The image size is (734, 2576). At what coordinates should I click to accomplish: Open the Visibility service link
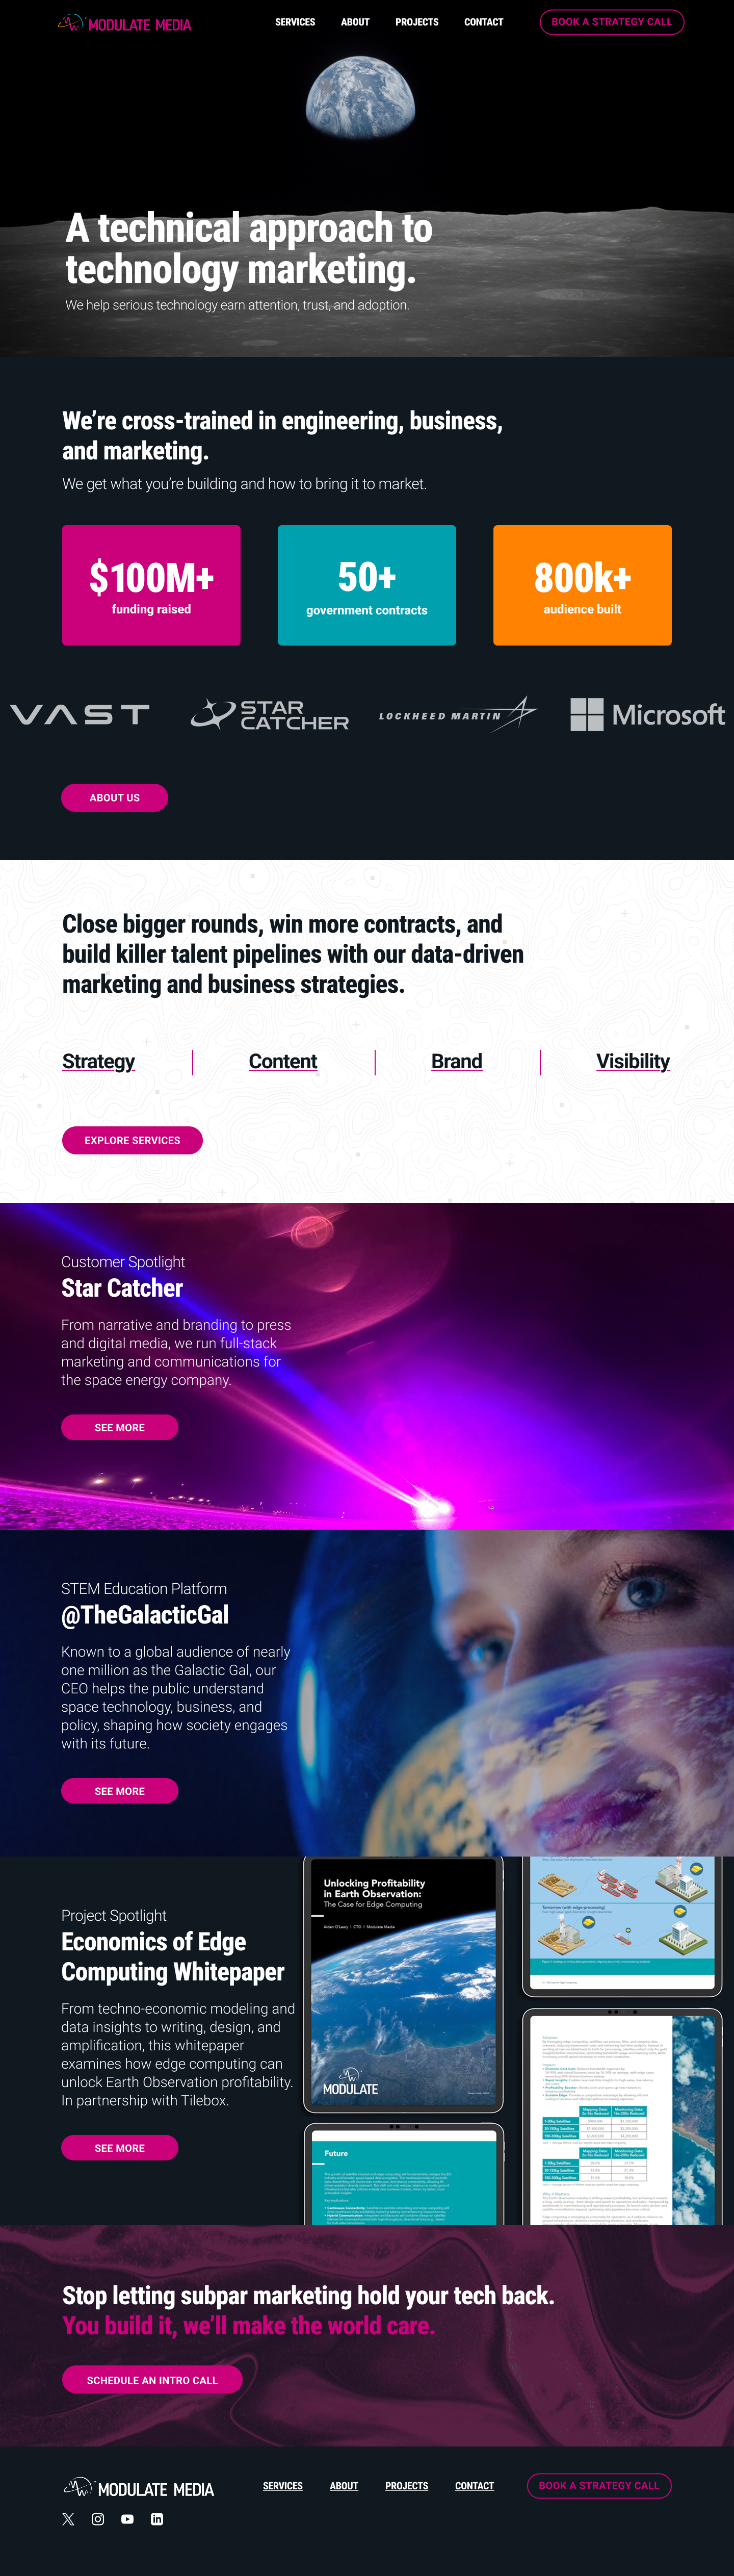pos(633,1061)
